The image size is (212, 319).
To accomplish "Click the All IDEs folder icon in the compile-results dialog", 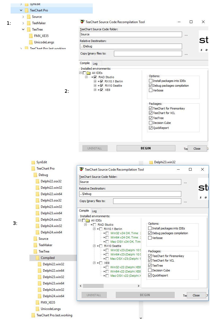I will [x=88, y=220].
